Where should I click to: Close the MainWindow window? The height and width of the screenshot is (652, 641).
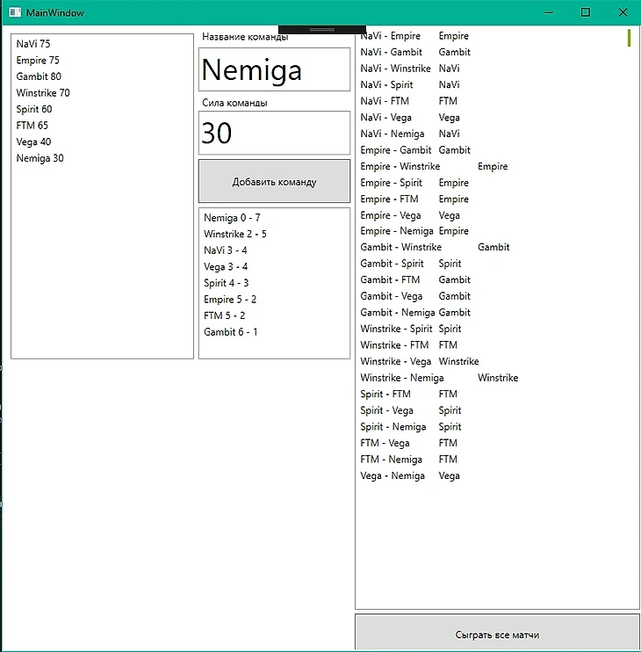pyautogui.click(x=622, y=12)
